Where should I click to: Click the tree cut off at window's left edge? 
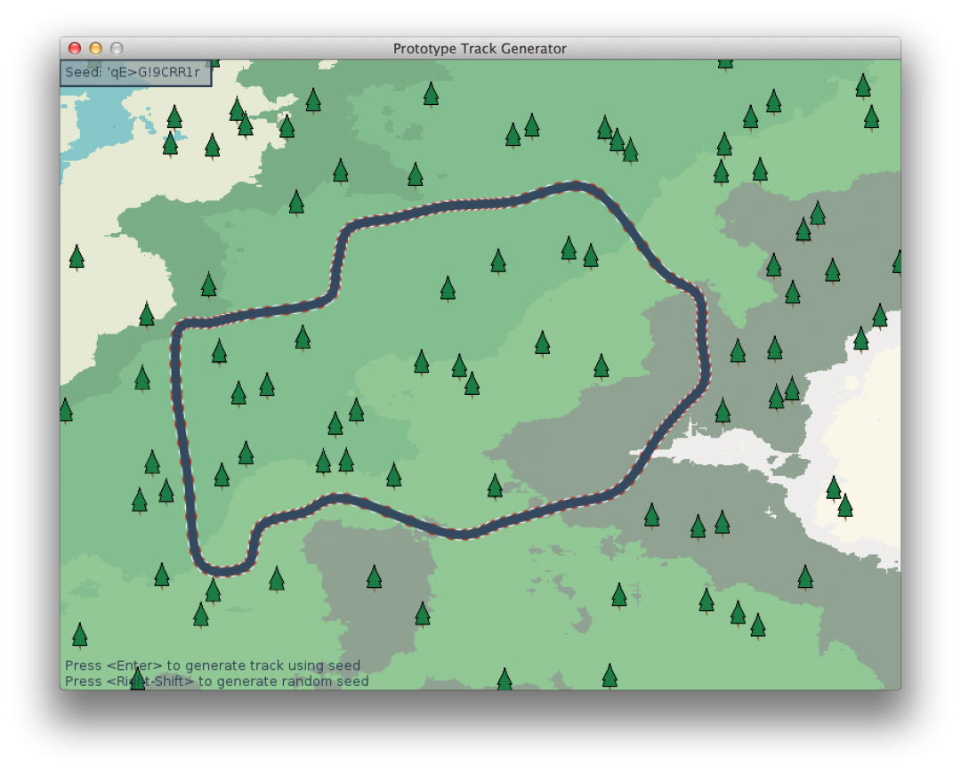[65, 410]
